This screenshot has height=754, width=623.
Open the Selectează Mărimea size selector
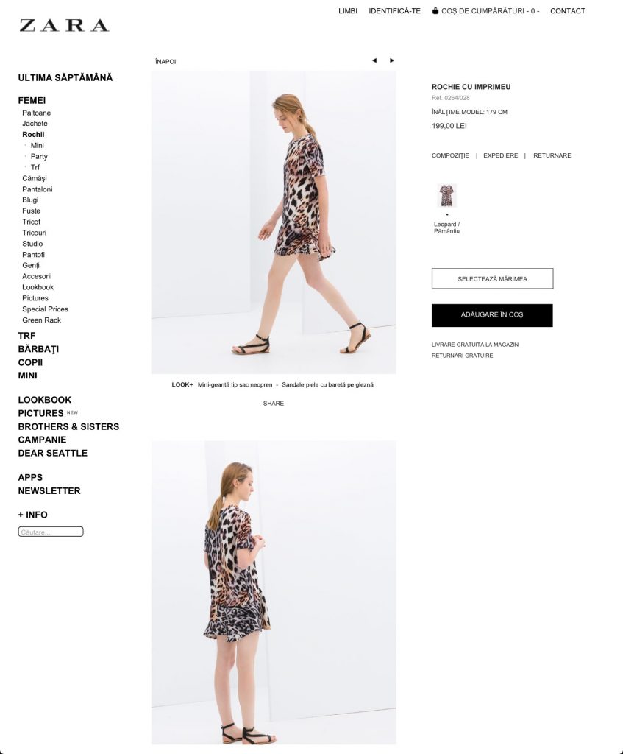coord(492,278)
